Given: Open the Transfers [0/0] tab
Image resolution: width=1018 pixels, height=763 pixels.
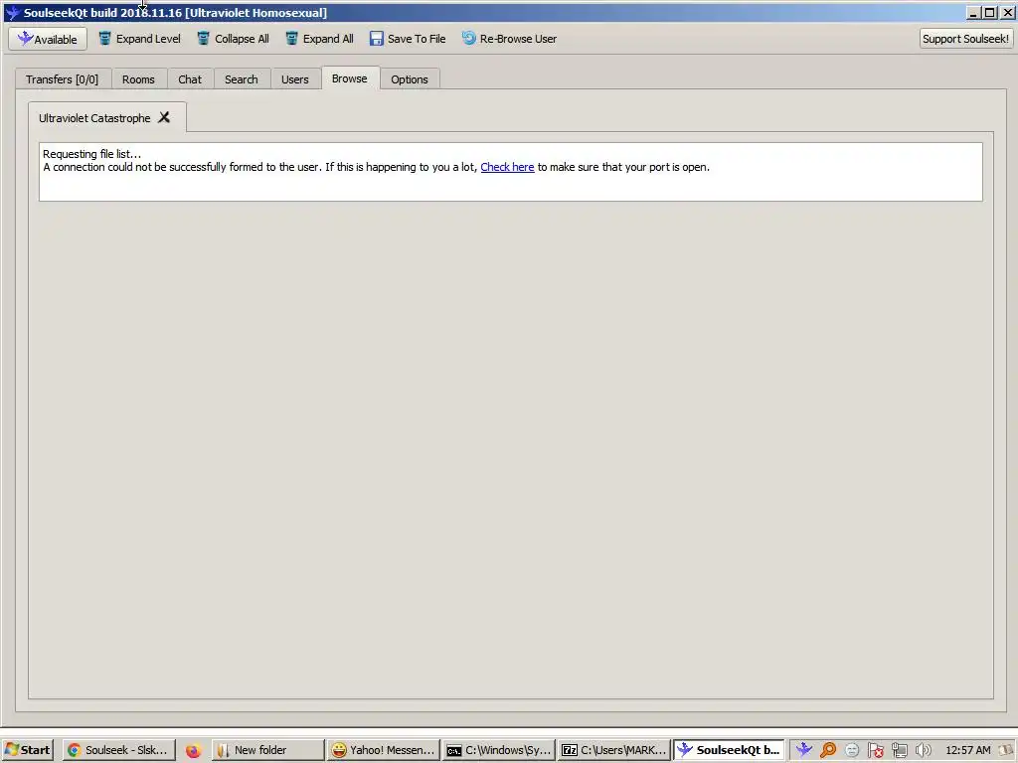Looking at the screenshot, I should pos(63,79).
